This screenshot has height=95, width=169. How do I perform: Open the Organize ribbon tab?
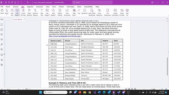[x=30, y=7]
